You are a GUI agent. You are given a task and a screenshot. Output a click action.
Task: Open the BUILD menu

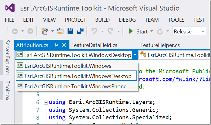click(x=102, y=20)
